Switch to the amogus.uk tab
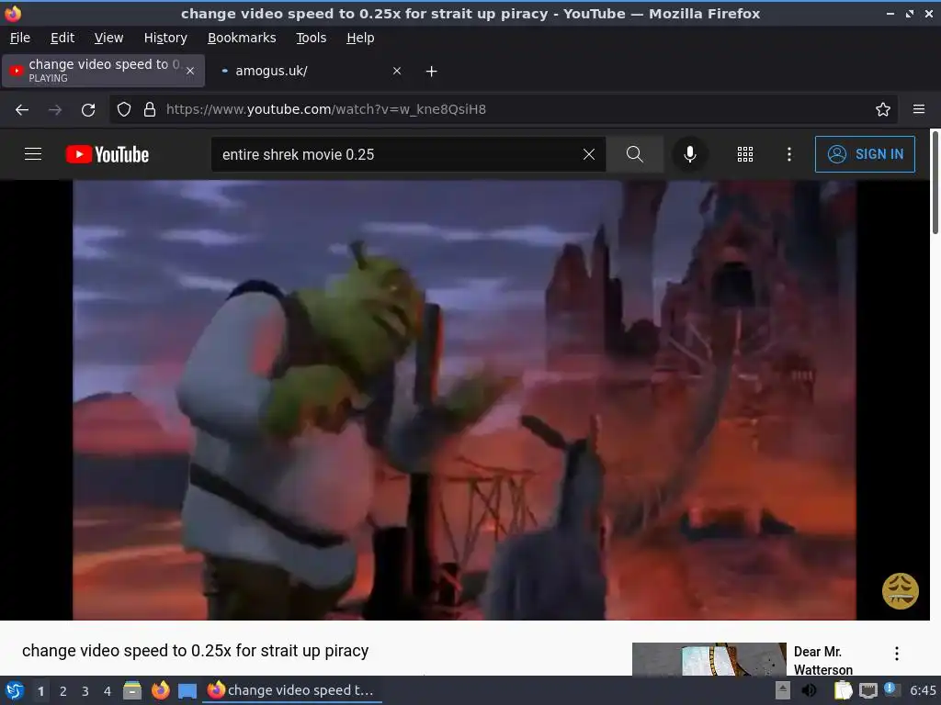 click(x=311, y=71)
